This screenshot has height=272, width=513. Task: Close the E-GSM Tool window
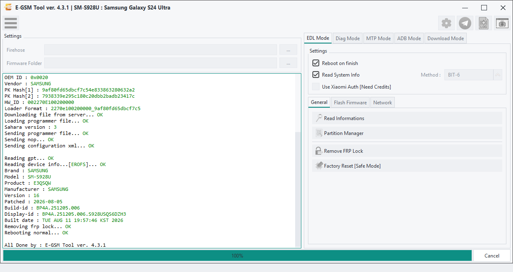(503, 7)
